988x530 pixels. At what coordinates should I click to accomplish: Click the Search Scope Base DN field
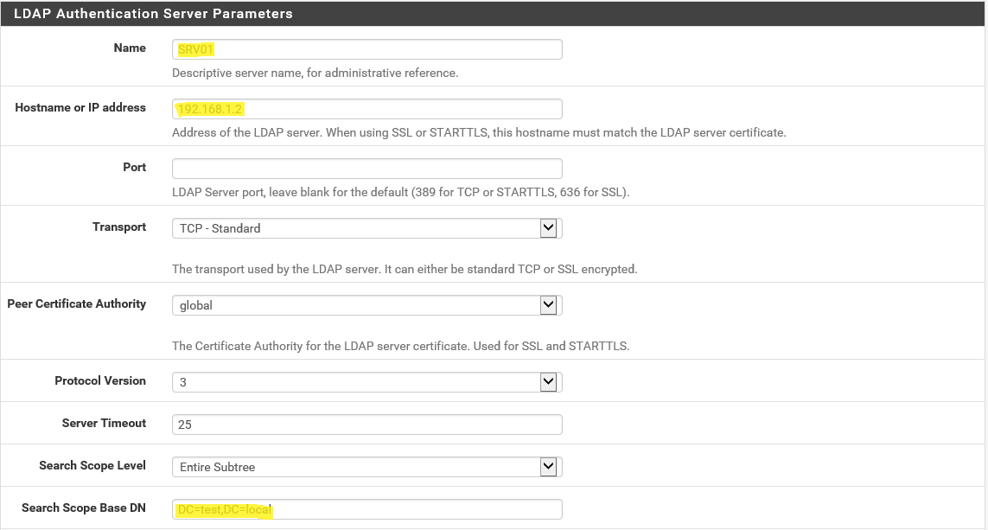point(367,509)
